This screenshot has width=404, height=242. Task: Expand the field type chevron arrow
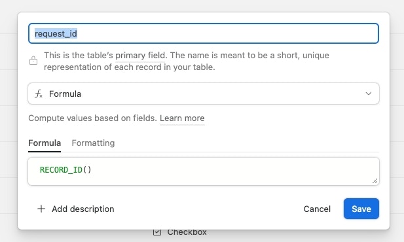coord(369,94)
